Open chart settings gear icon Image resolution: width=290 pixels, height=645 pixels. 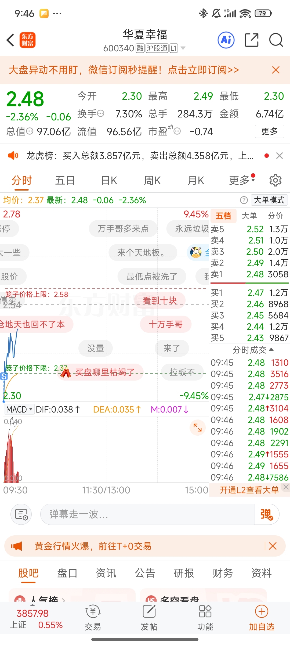275,180
